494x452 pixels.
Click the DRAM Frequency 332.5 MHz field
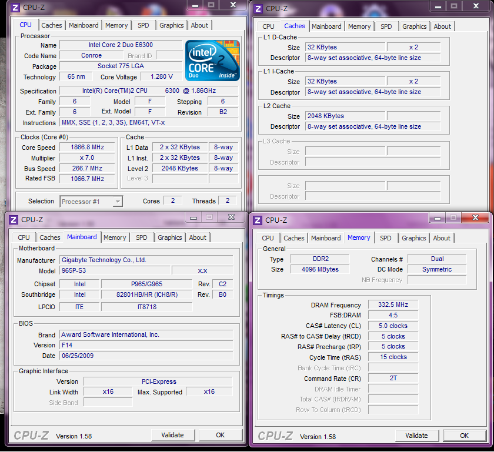tap(393, 305)
